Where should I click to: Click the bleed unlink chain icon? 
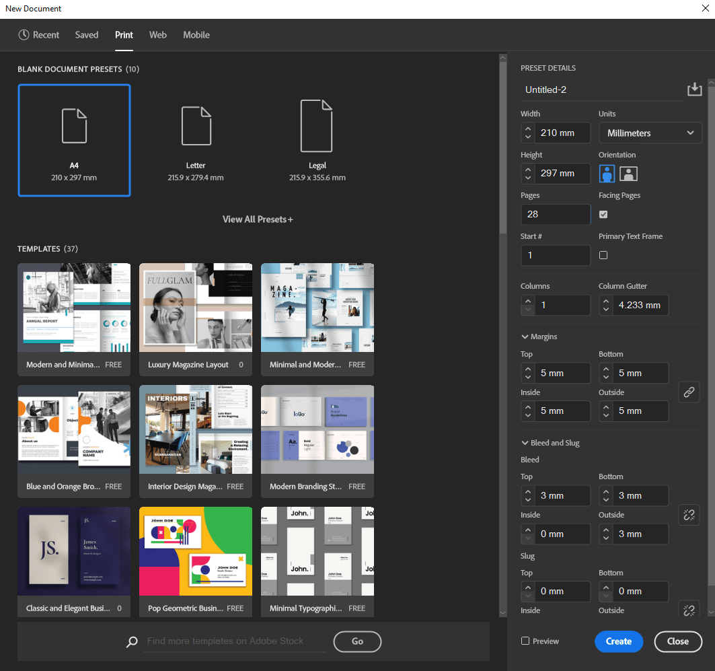coord(689,515)
